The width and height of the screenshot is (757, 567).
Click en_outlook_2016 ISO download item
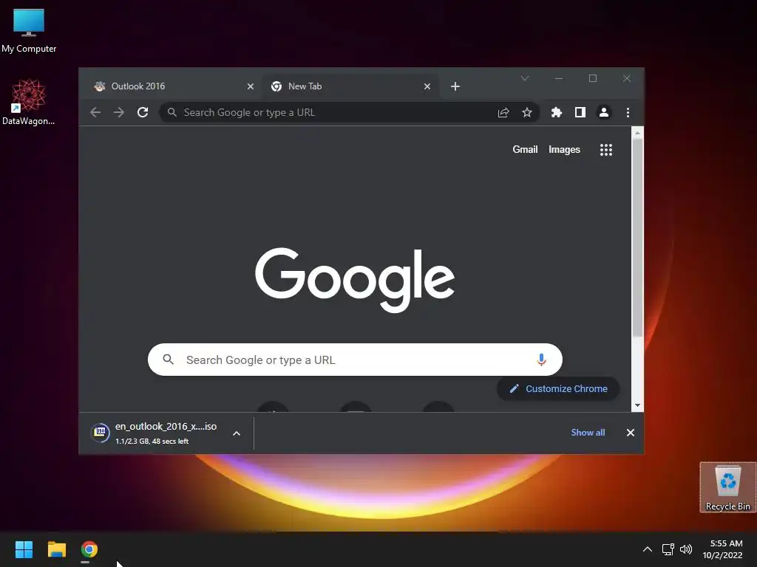click(166, 433)
